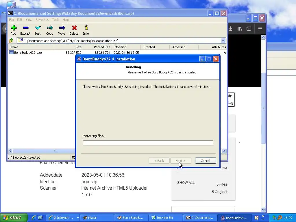The height and width of the screenshot is (222, 296).
Task: Open the Help menu in 7-Zip
Action: [66, 20]
